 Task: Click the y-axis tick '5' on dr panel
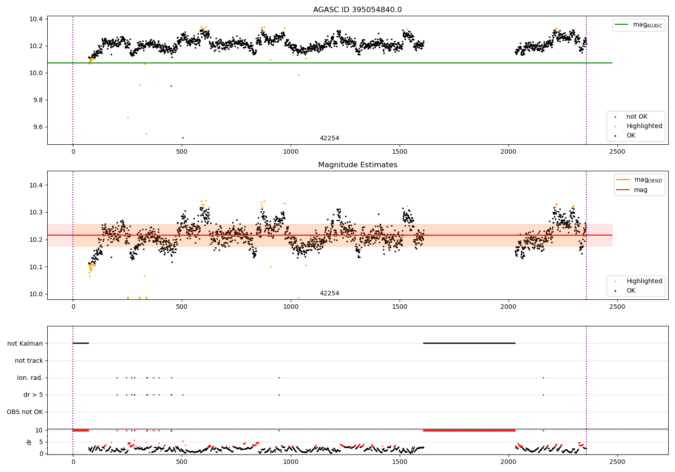click(x=41, y=442)
